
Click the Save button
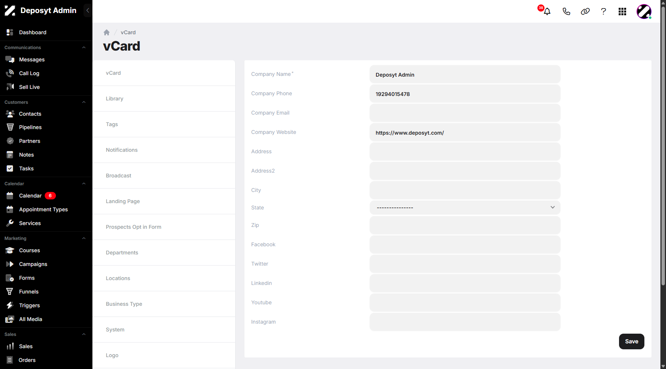click(631, 341)
